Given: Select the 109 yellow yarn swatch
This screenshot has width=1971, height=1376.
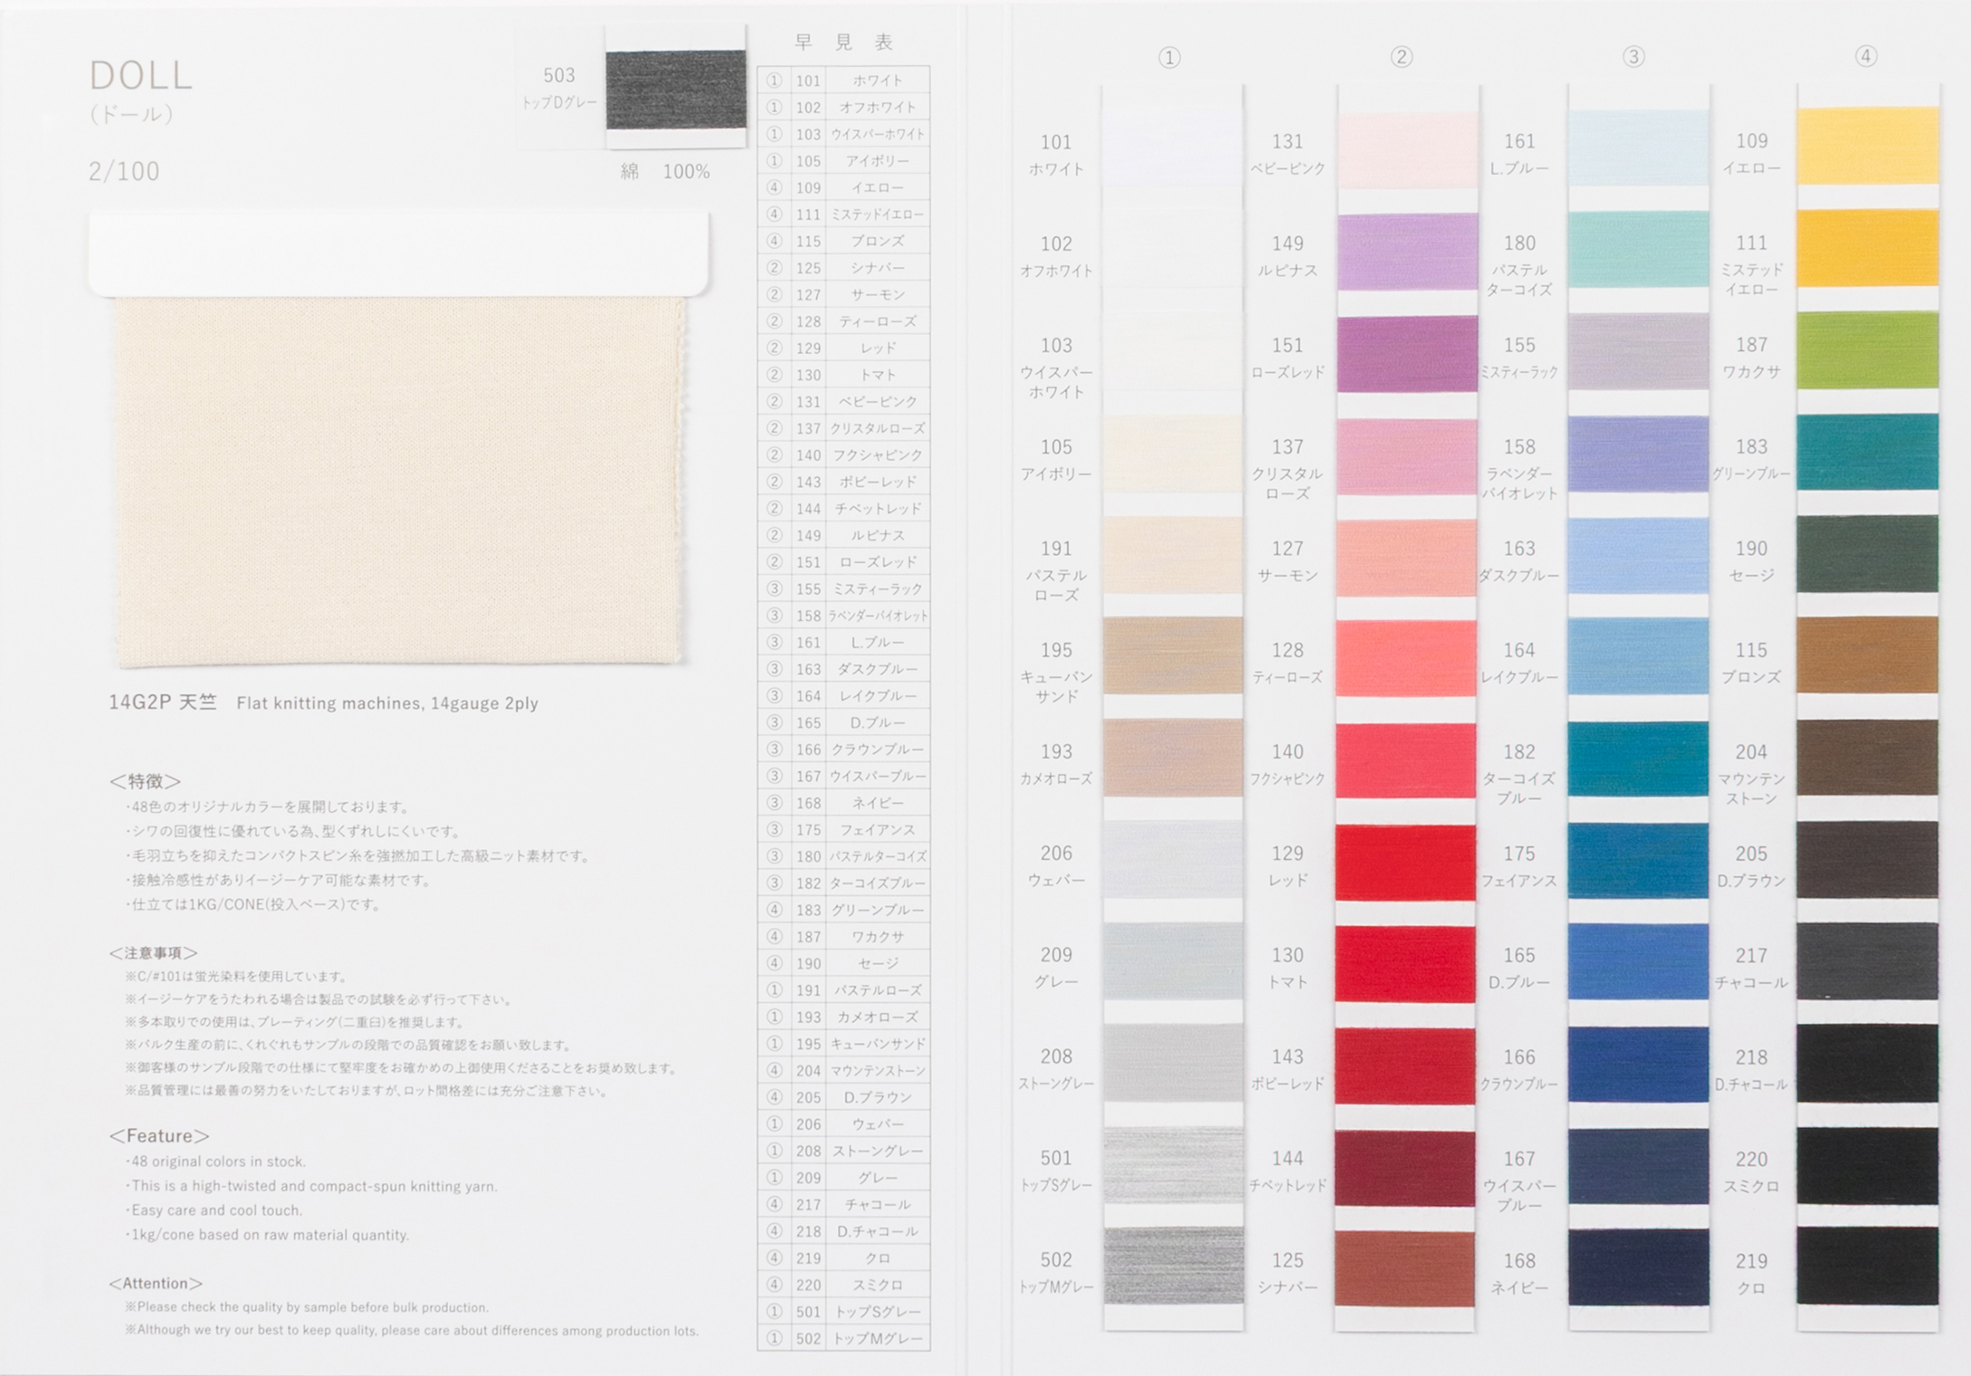Looking at the screenshot, I should (x=1867, y=147).
